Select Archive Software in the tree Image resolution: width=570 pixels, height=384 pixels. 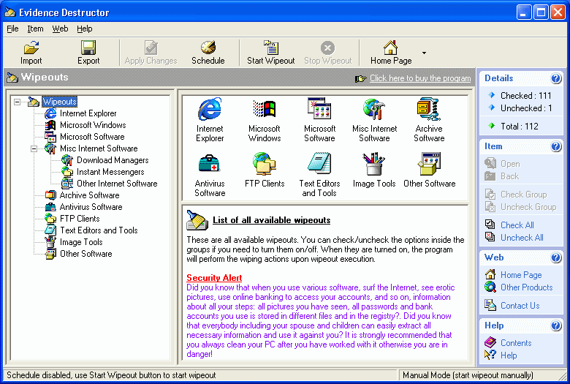coord(89,195)
